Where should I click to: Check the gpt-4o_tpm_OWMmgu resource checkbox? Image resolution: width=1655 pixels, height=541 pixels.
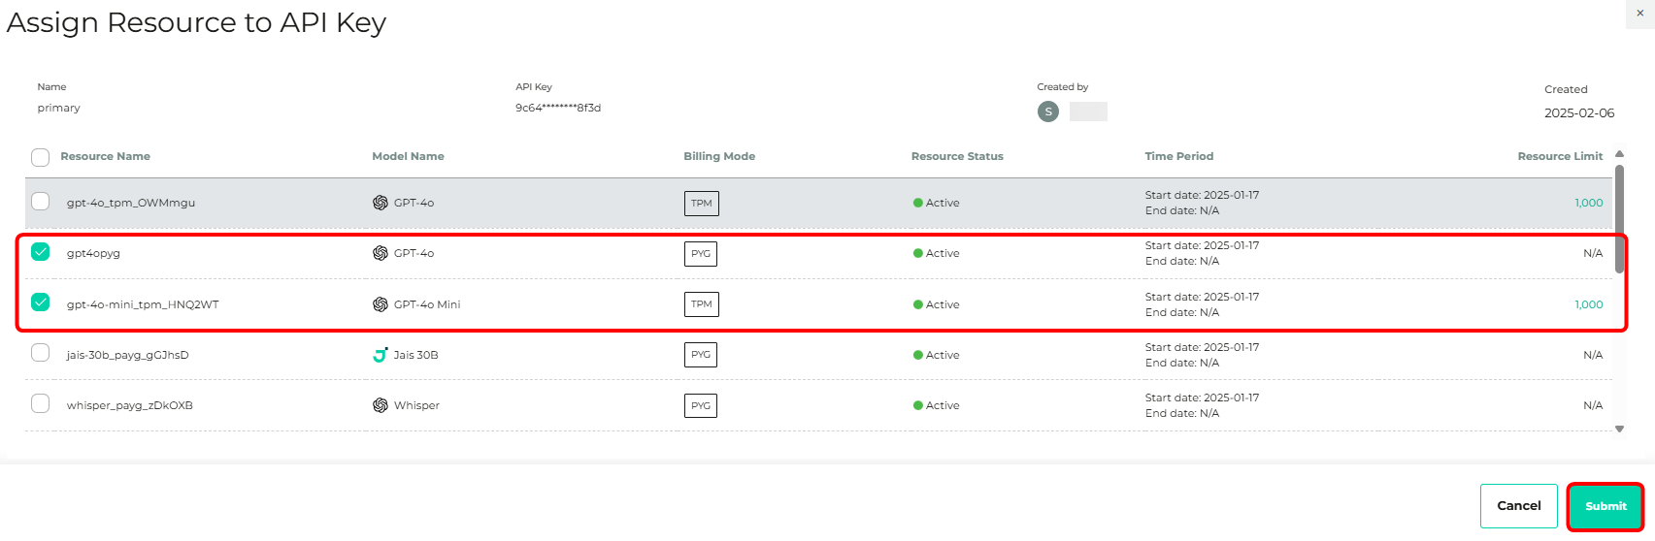(x=40, y=202)
